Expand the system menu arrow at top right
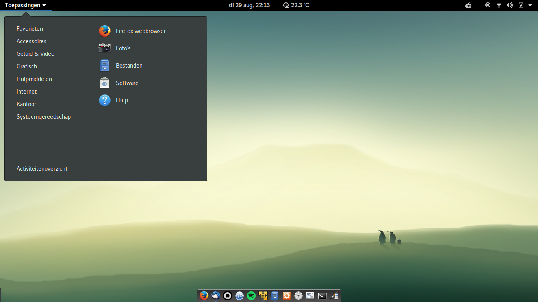Image resolution: width=538 pixels, height=302 pixels. click(x=530, y=5)
